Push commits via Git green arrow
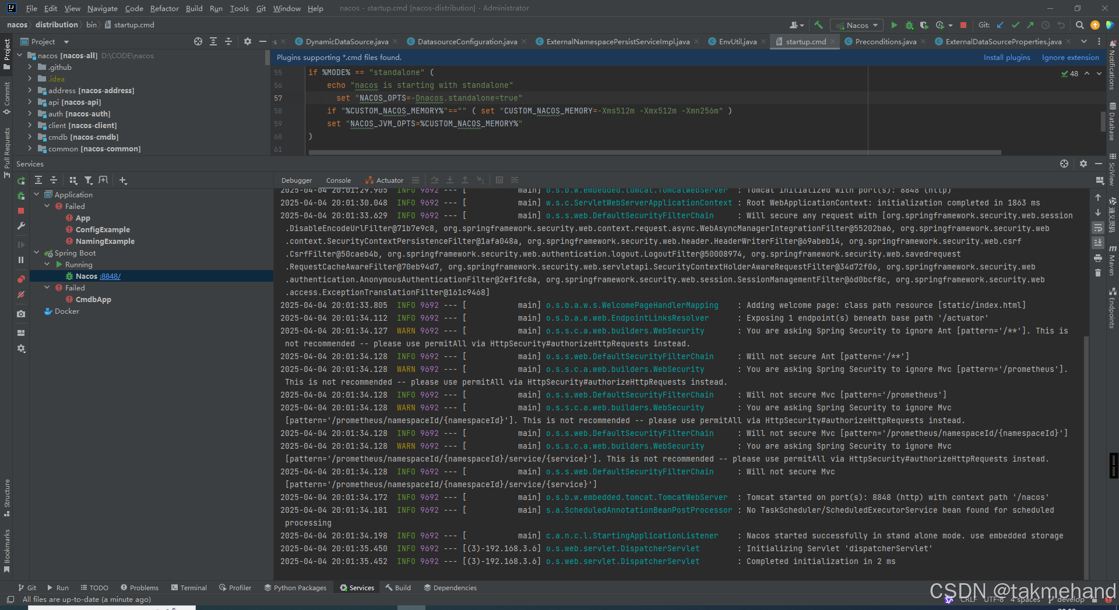 (1030, 25)
